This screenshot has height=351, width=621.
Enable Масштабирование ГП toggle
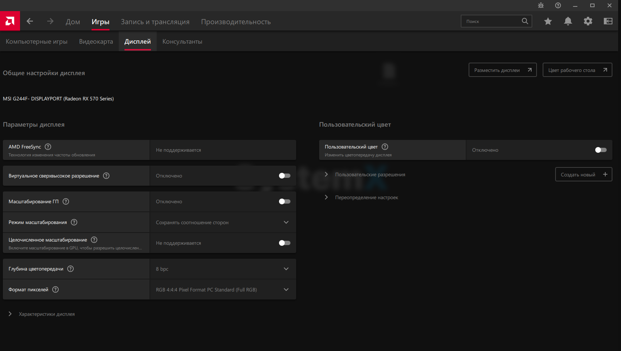(285, 201)
